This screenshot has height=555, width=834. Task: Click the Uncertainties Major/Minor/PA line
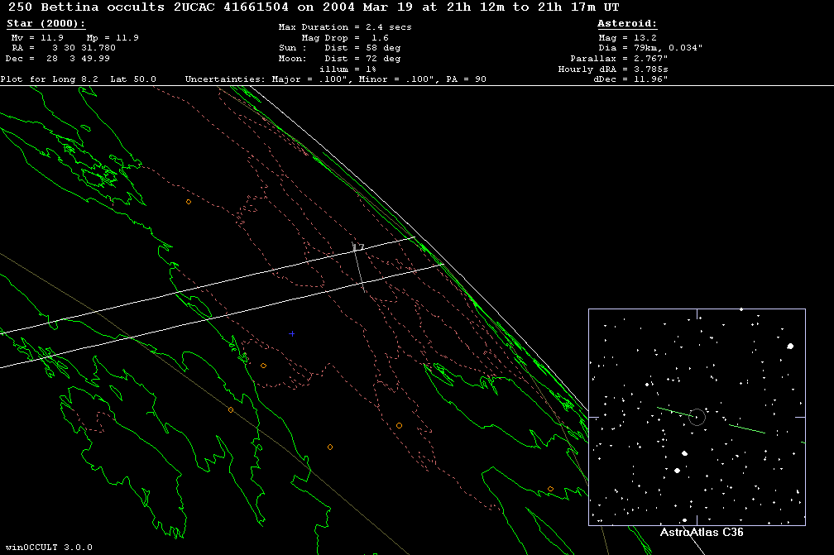click(x=335, y=79)
